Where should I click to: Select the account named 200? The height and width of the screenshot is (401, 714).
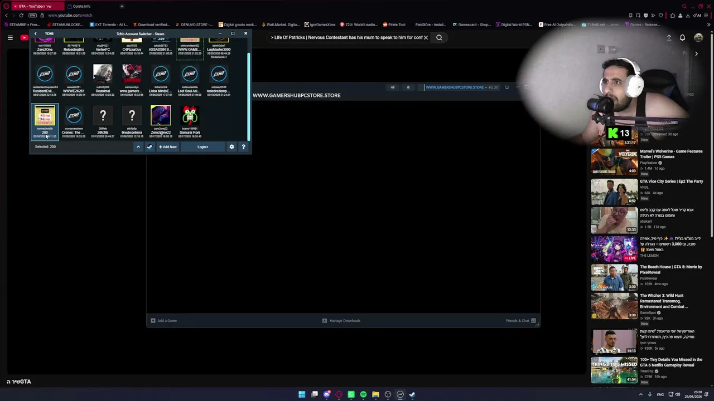45,123
